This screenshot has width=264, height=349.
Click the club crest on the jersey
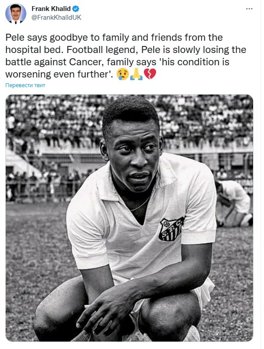click(171, 229)
